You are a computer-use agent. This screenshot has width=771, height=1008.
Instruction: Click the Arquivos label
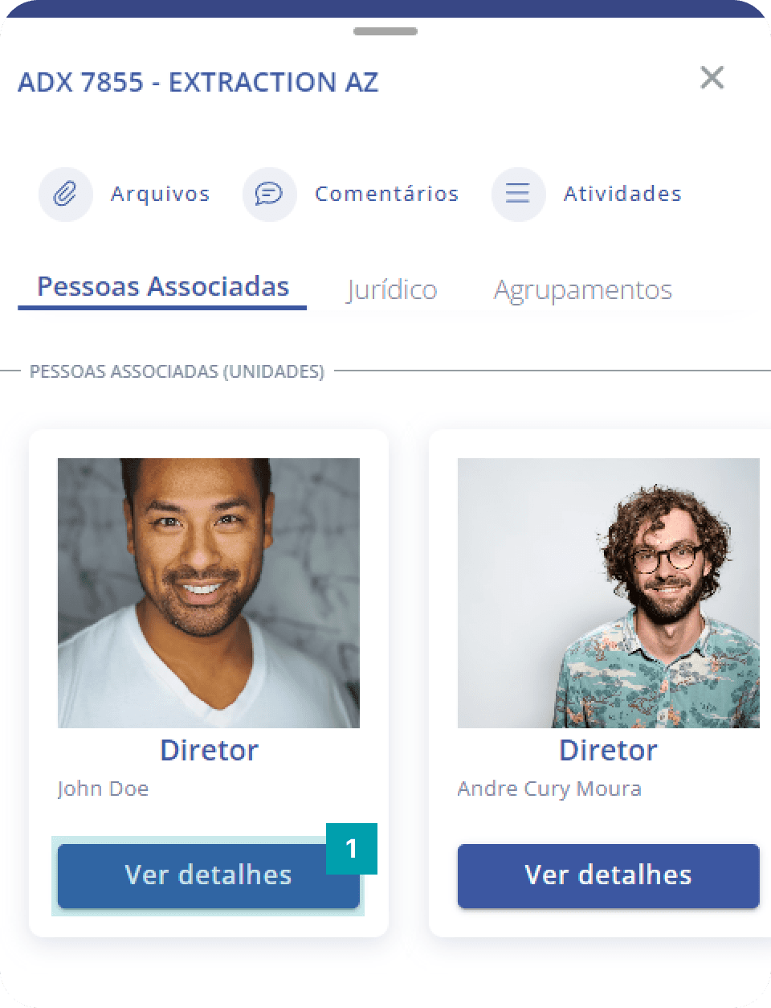point(161,194)
